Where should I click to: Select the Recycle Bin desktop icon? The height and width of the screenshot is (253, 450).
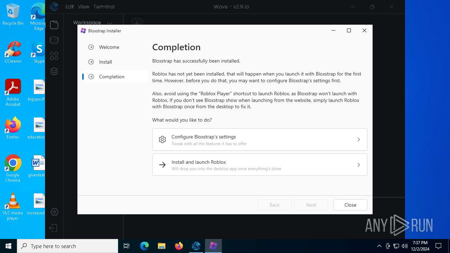click(13, 14)
